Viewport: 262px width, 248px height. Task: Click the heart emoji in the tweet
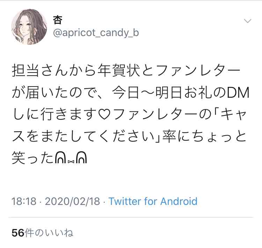point(104,115)
